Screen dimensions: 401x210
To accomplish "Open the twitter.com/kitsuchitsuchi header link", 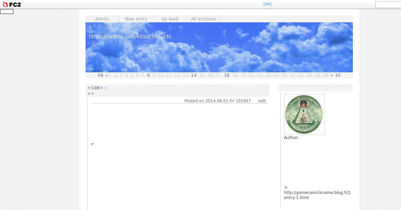I will (x=130, y=36).
